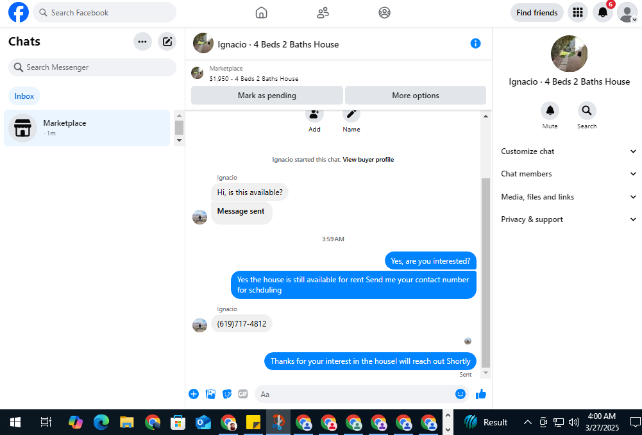Expand Media, files and links section
The width and height of the screenshot is (642, 435).
[568, 196]
